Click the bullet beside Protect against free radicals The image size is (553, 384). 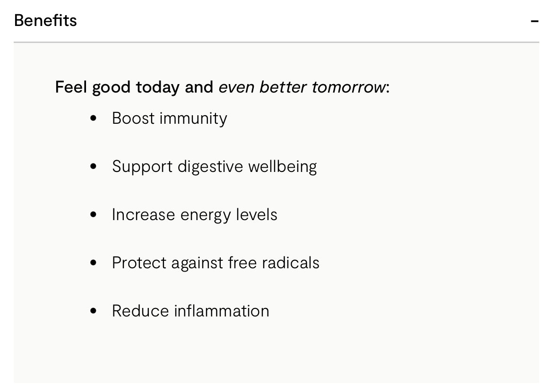click(93, 263)
